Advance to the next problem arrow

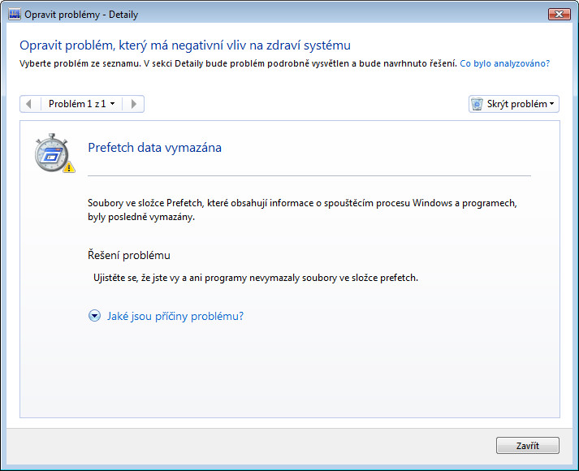pos(134,104)
